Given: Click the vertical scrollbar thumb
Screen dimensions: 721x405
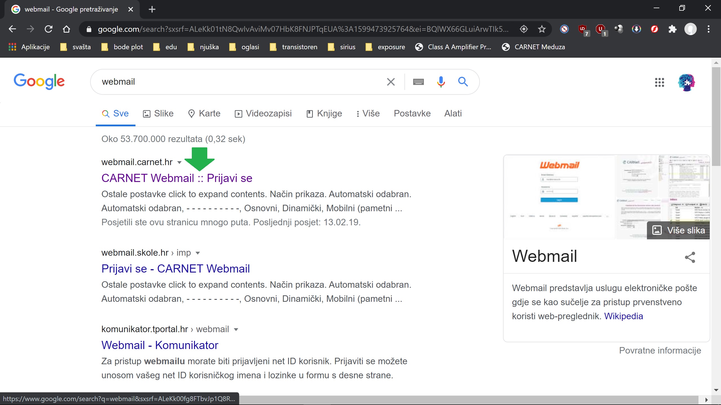Looking at the screenshot, I should (x=716, y=116).
